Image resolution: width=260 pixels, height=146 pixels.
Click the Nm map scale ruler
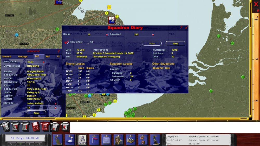[256, 66]
